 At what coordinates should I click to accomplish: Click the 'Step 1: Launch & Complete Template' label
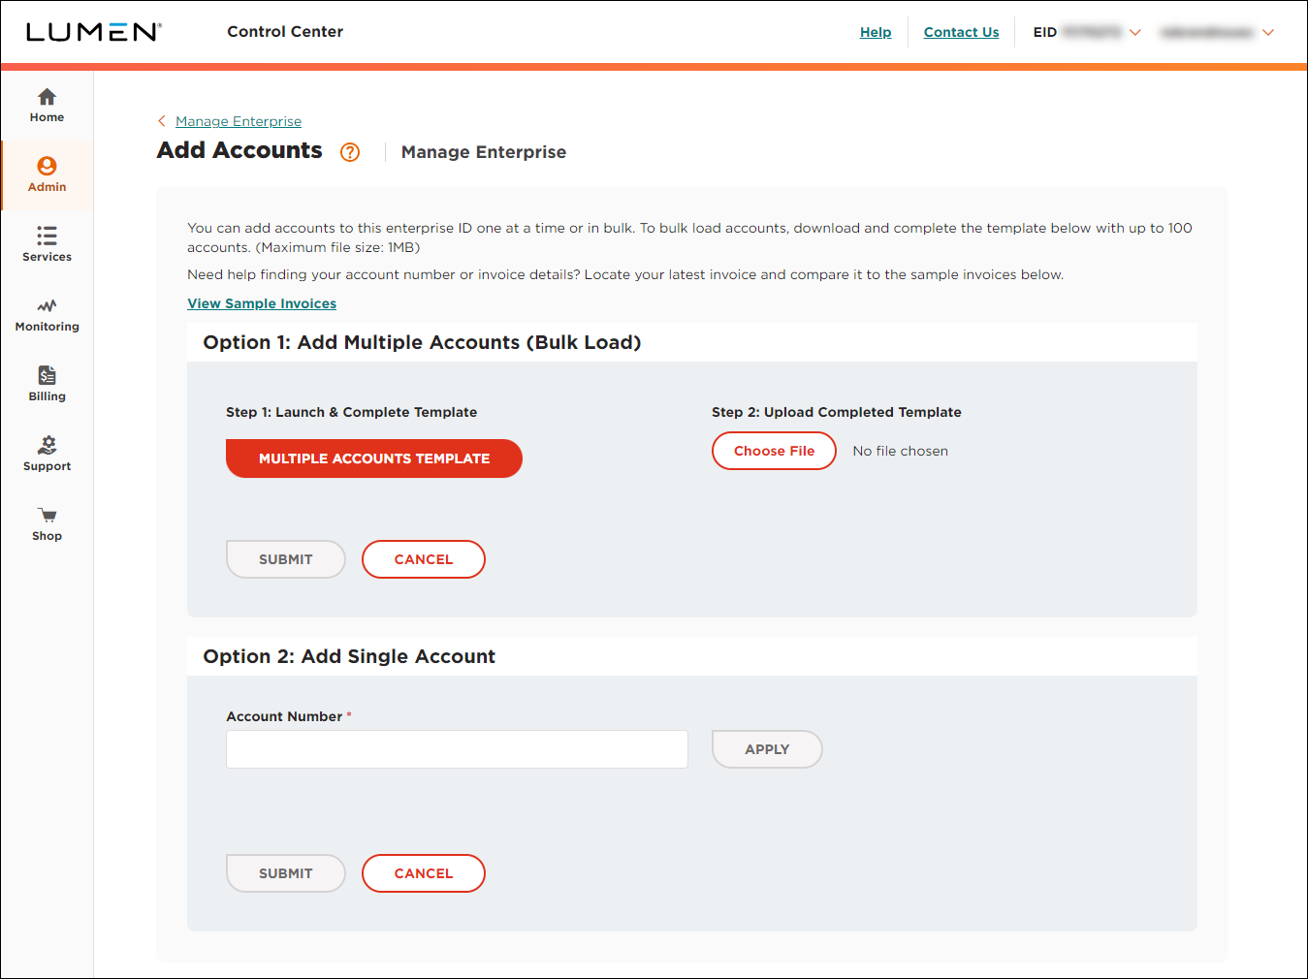[x=351, y=412]
